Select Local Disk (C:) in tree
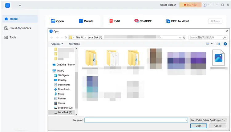This screenshot has height=132, width=231. pyautogui.click(x=63, y=108)
